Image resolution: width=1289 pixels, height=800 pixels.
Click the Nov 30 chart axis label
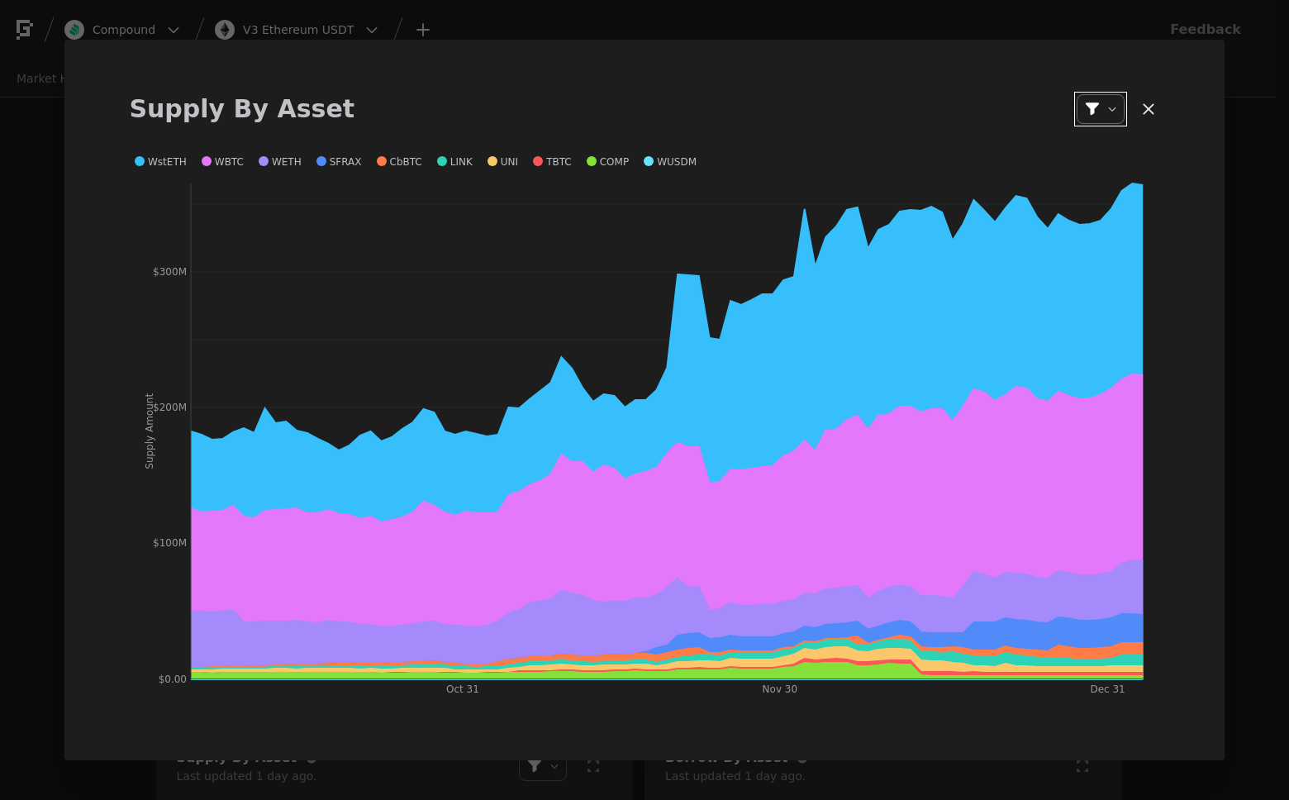pyautogui.click(x=779, y=689)
